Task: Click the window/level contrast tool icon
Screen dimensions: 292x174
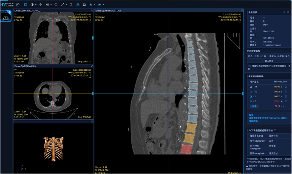Action: [32, 5]
